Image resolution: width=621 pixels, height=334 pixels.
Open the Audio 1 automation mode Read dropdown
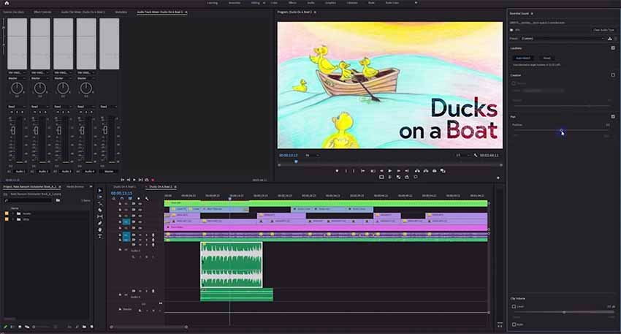(x=15, y=106)
